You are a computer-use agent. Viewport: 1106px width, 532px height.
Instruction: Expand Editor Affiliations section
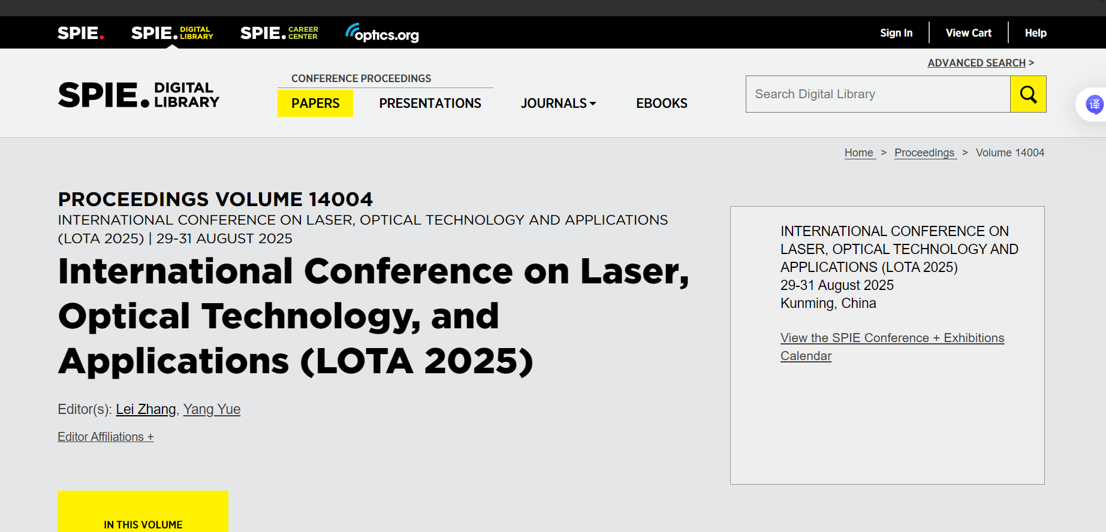coord(106,437)
